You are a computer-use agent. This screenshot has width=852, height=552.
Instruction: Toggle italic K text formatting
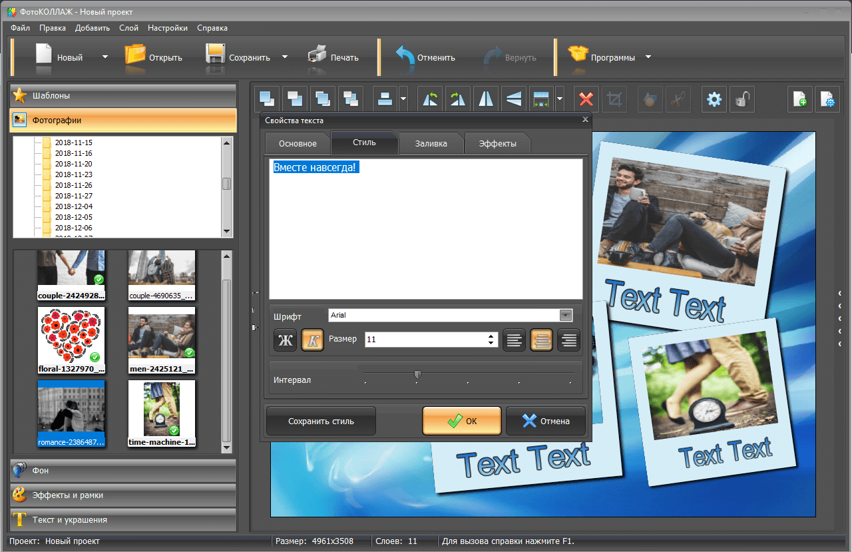313,340
